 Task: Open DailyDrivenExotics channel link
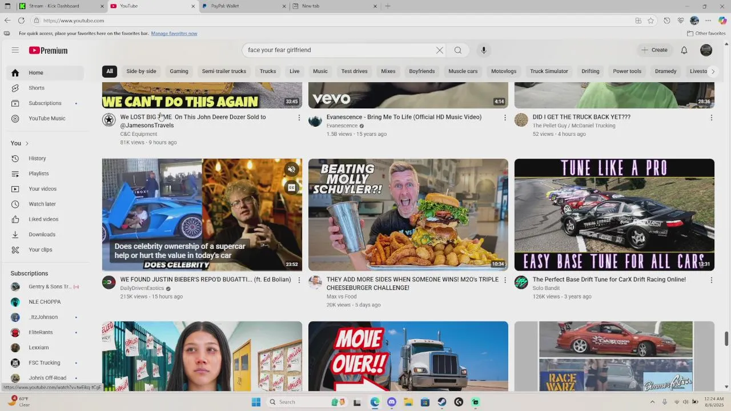pos(142,288)
